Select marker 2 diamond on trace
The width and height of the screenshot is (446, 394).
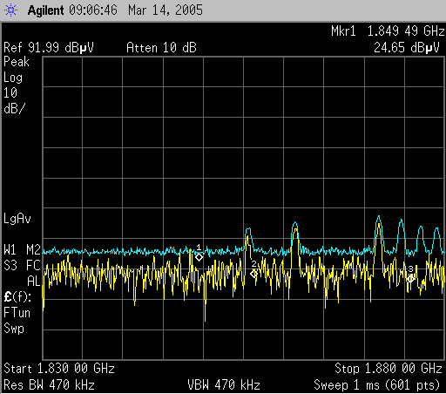coord(253,274)
